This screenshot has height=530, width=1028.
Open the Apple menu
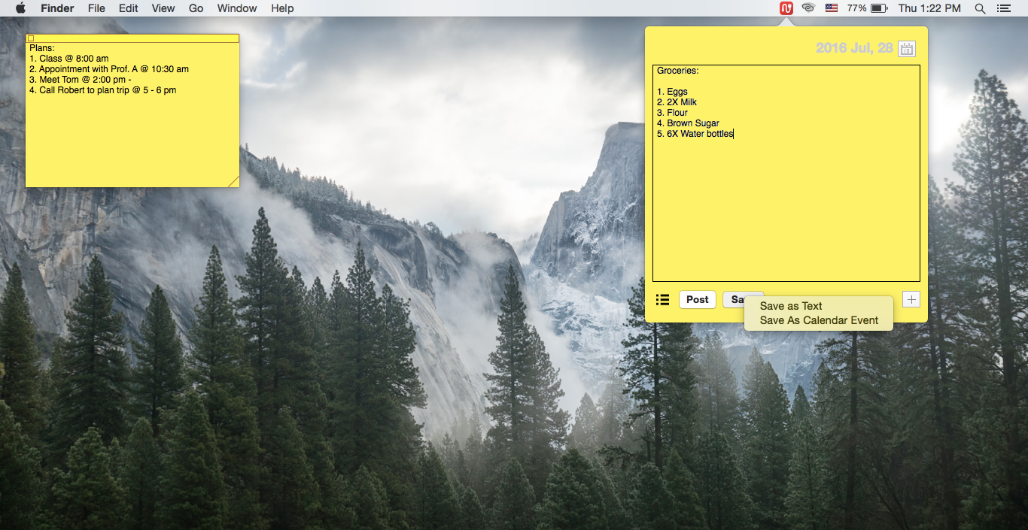(x=20, y=8)
